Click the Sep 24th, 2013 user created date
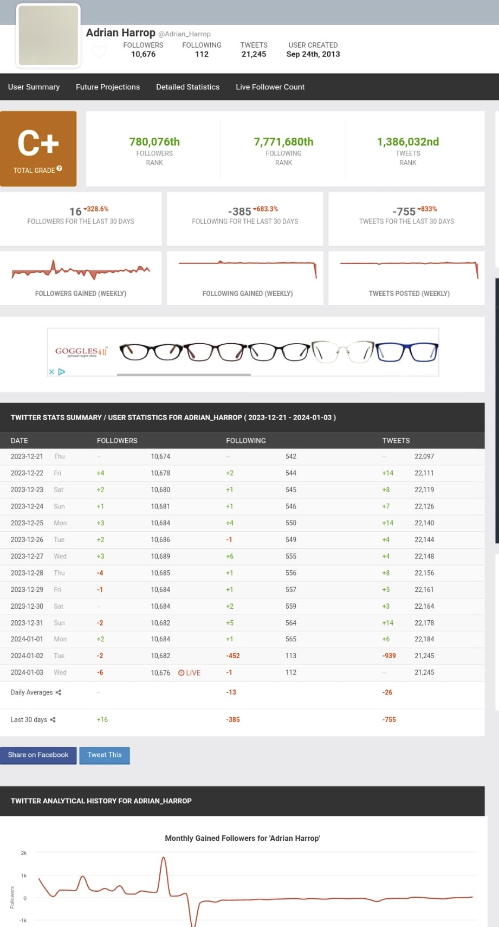Screen dimensions: 499x927 [313, 54]
